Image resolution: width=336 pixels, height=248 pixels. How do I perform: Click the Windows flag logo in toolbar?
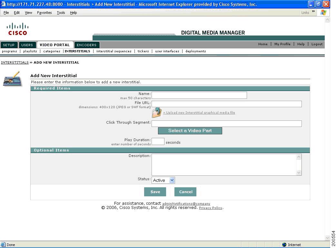click(x=323, y=13)
